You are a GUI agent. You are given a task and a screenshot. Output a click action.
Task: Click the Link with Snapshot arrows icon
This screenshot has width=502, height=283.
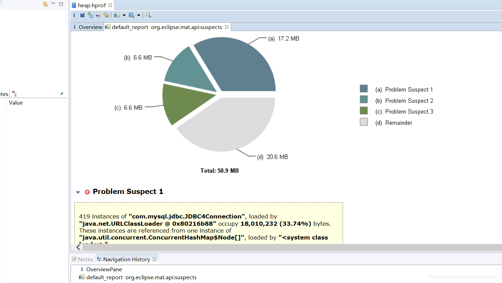pos(45,4)
